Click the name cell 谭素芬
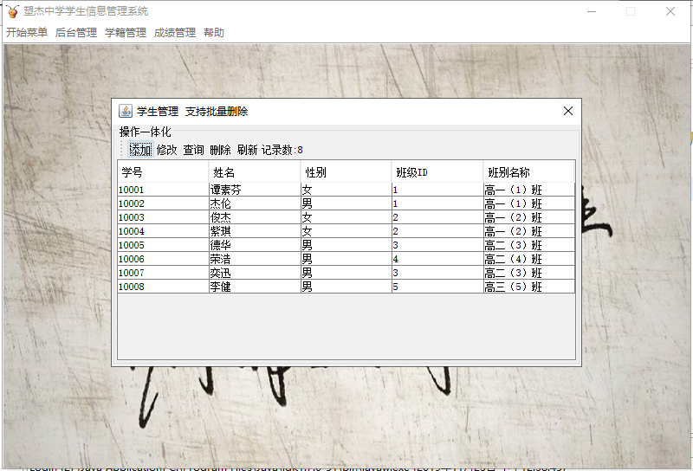693x471 pixels. [x=255, y=190]
